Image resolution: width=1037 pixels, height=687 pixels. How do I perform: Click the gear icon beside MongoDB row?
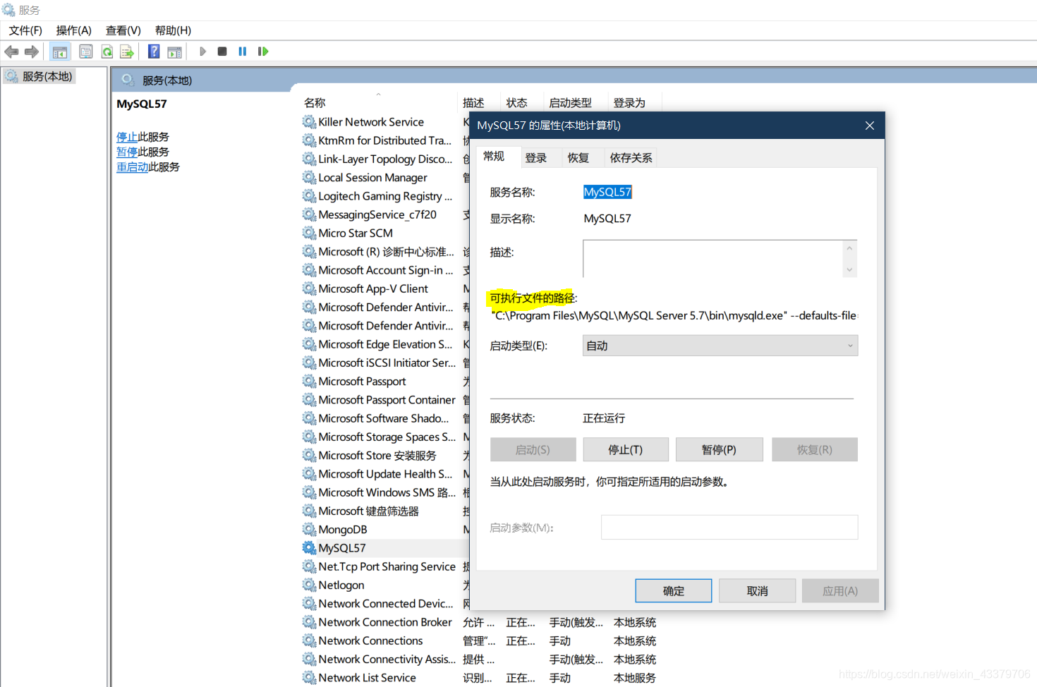pos(309,530)
